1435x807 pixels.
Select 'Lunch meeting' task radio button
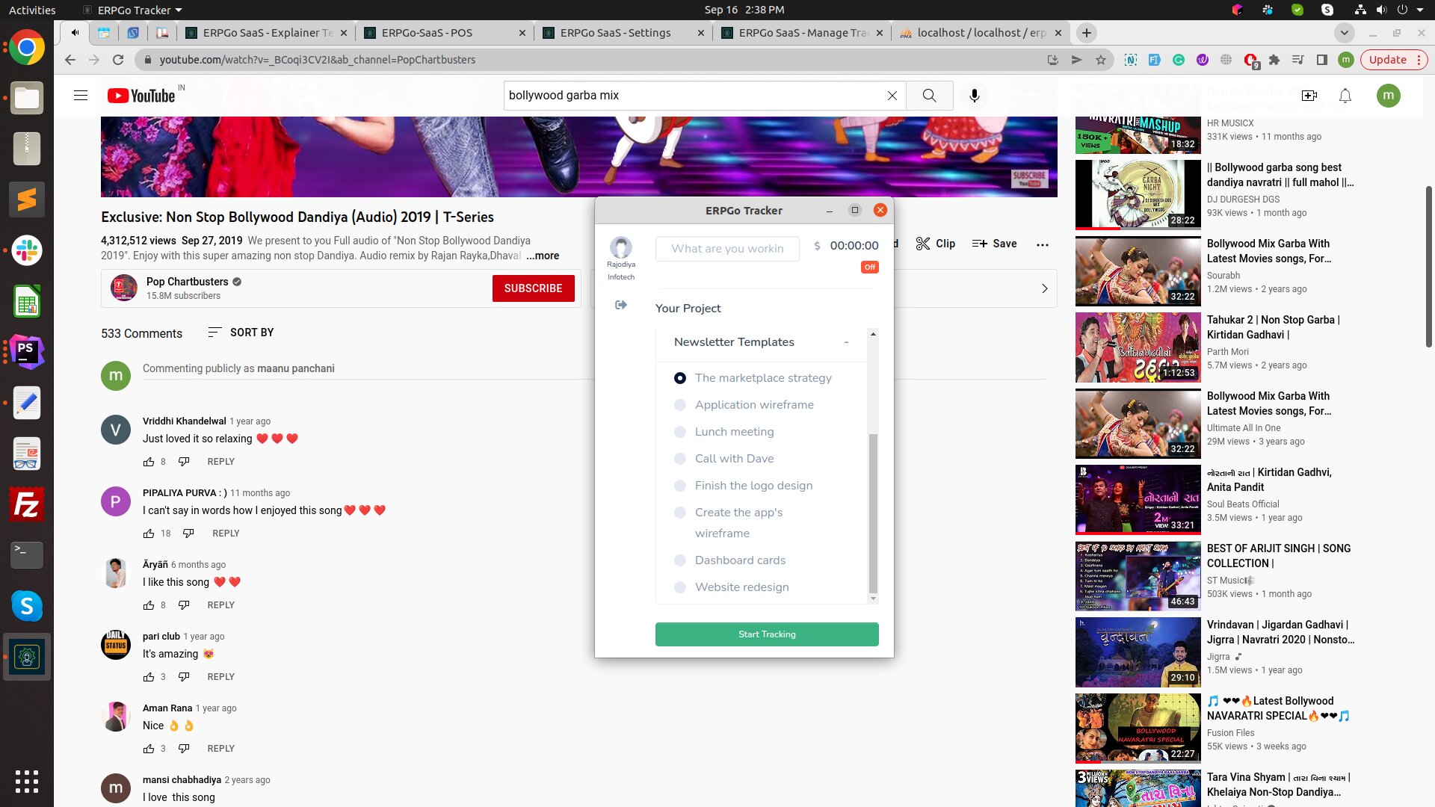tap(679, 432)
